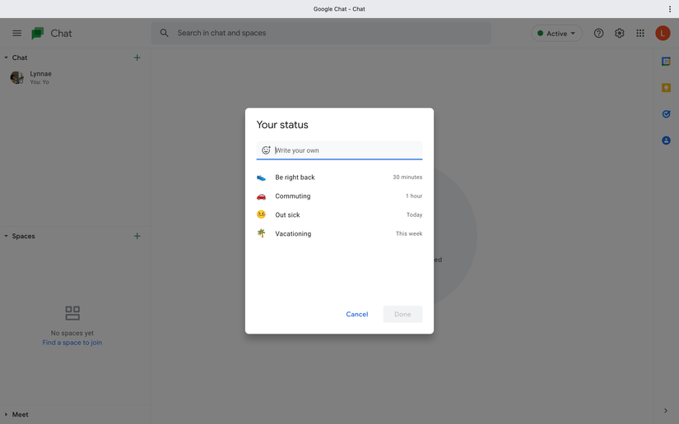Open Contacts side panel icon

666,141
